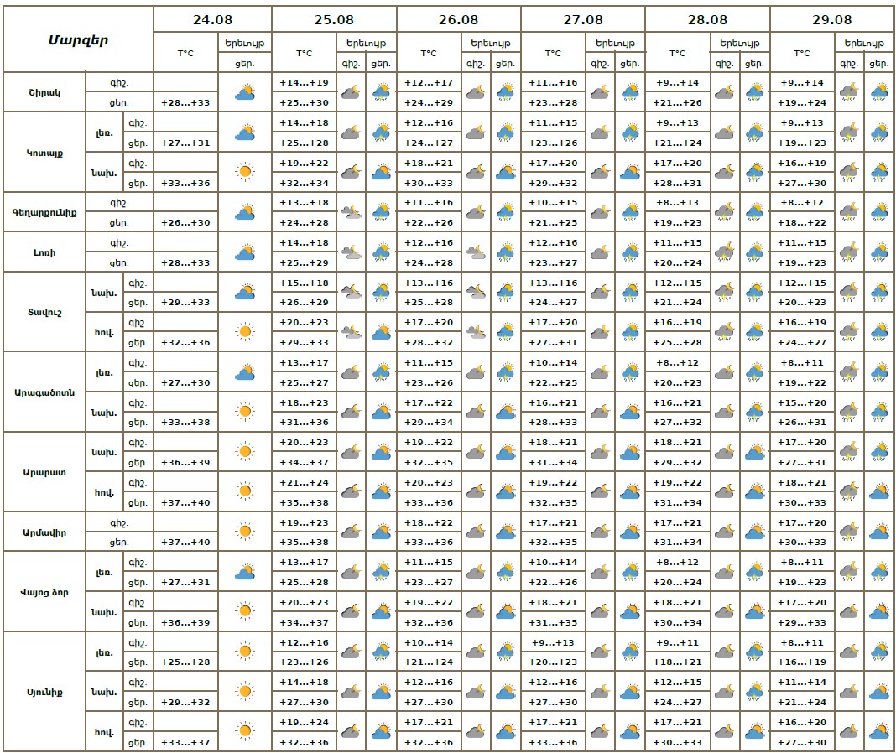
Task: Click the Վայոց ձոր region row label
Action: point(44,593)
